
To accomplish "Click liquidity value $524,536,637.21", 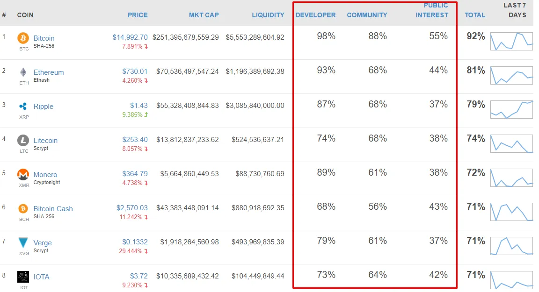I will pos(258,140).
